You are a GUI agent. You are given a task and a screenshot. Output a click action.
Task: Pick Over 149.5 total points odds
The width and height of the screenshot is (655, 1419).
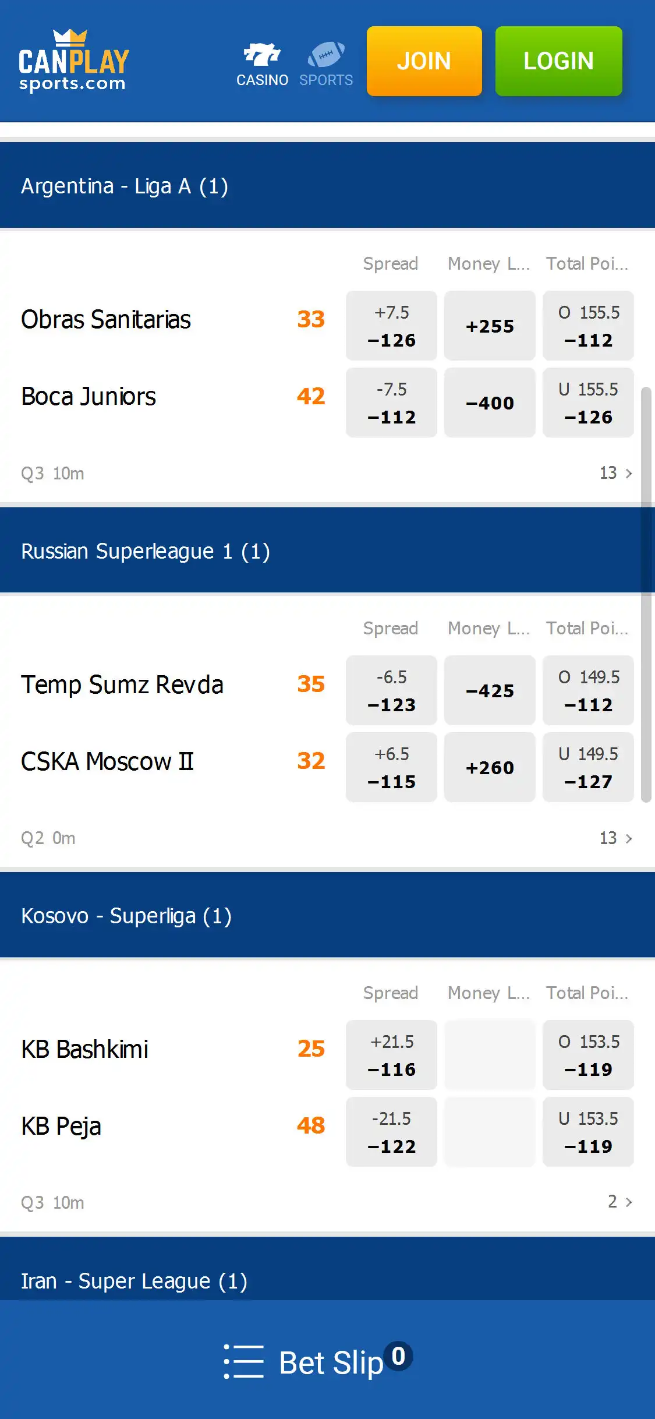point(588,690)
